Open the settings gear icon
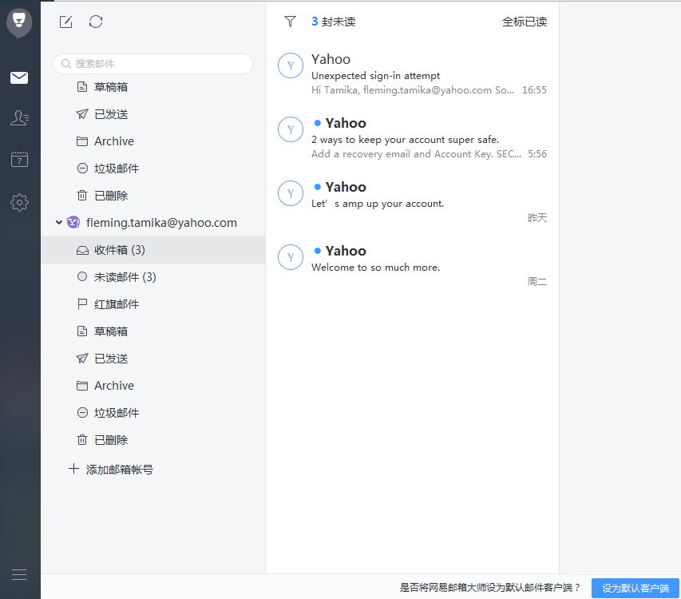The width and height of the screenshot is (681, 599). 20,202
